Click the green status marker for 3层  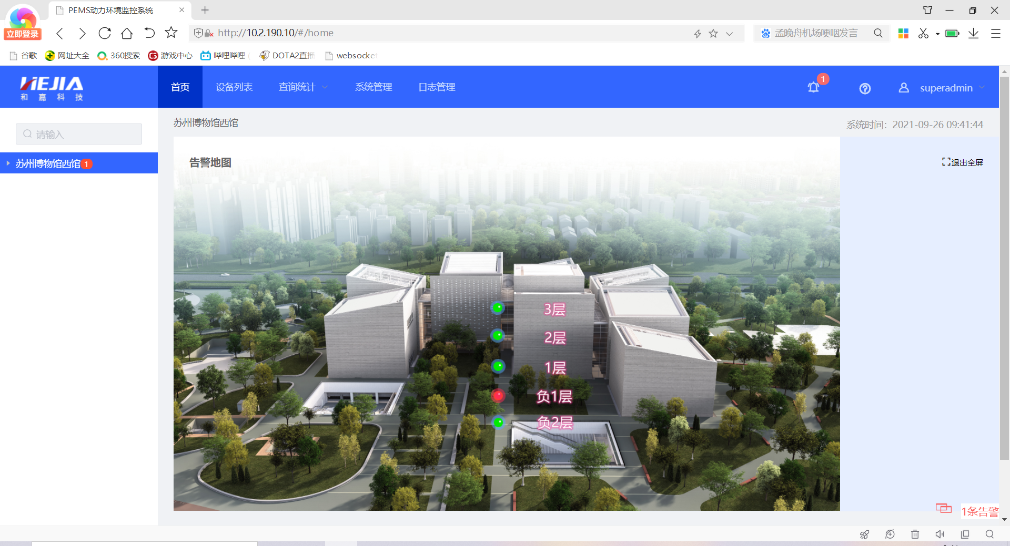498,308
